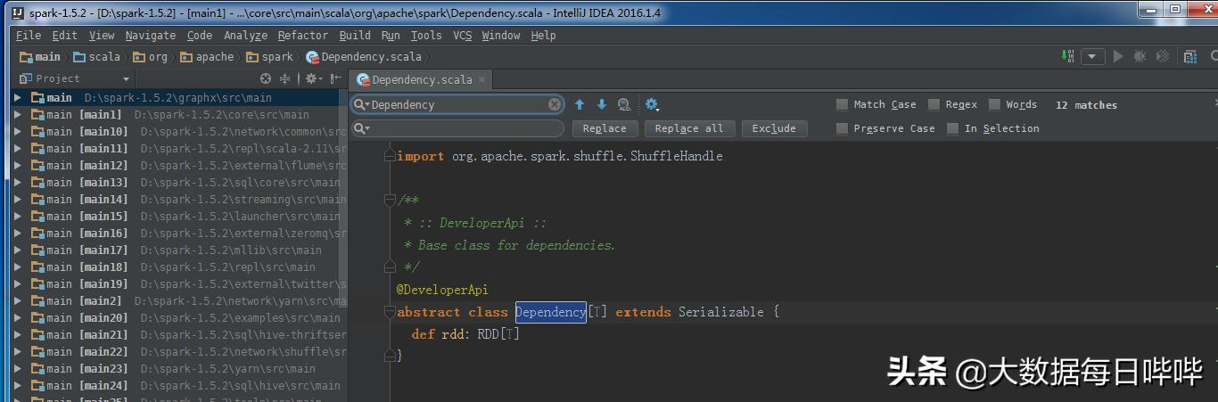Click the Make Project build icon
Image resolution: width=1218 pixels, height=402 pixels.
1068,56
